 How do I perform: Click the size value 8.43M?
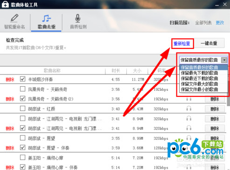tap(138, 109)
